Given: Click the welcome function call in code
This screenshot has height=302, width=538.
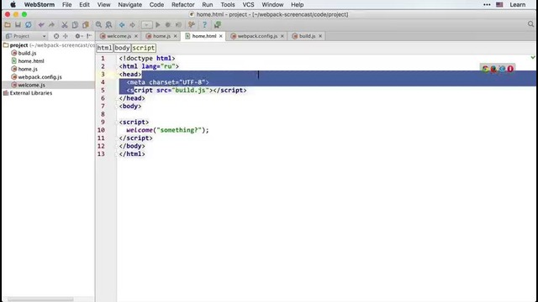Looking at the screenshot, I should pos(140,130).
